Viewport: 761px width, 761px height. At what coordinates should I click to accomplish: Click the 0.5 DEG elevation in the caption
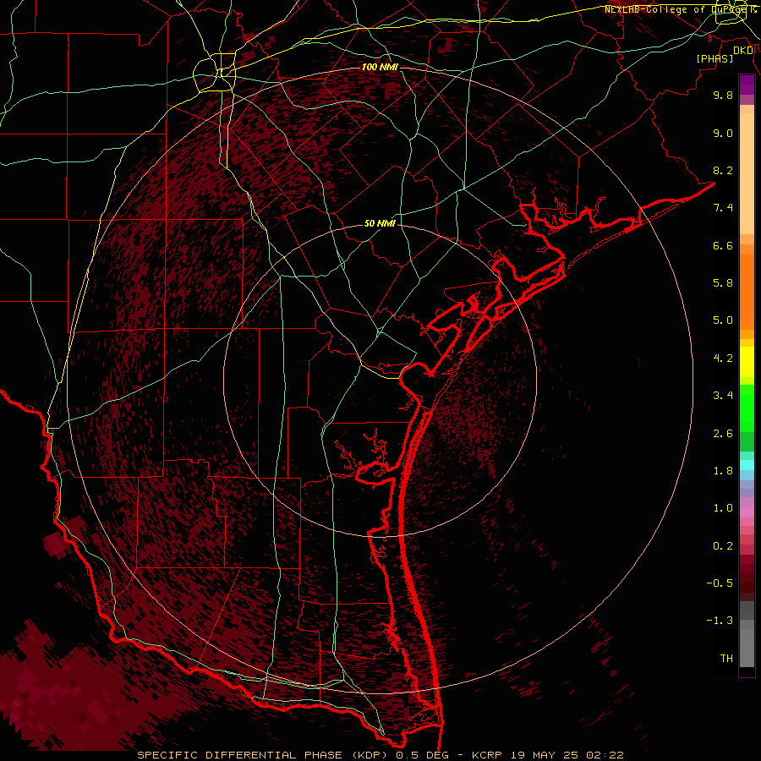pyautogui.click(x=421, y=755)
